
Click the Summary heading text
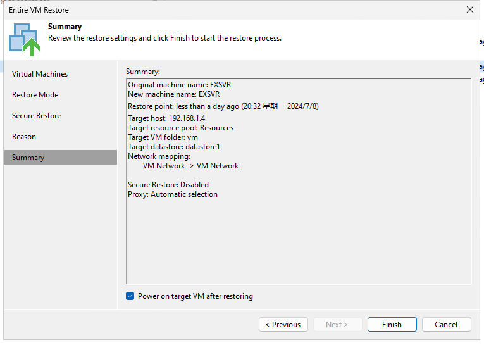[65, 27]
